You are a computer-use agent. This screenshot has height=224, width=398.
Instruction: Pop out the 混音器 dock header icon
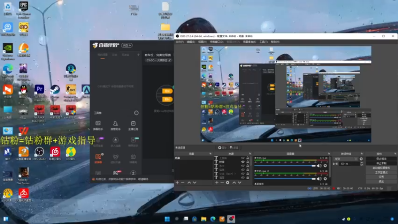click(329, 154)
